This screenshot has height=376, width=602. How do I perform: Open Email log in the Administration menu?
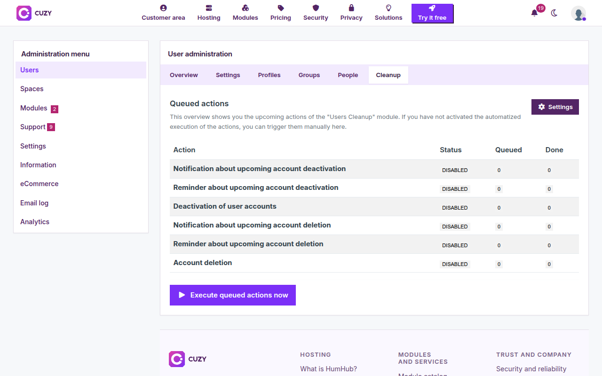81,203
